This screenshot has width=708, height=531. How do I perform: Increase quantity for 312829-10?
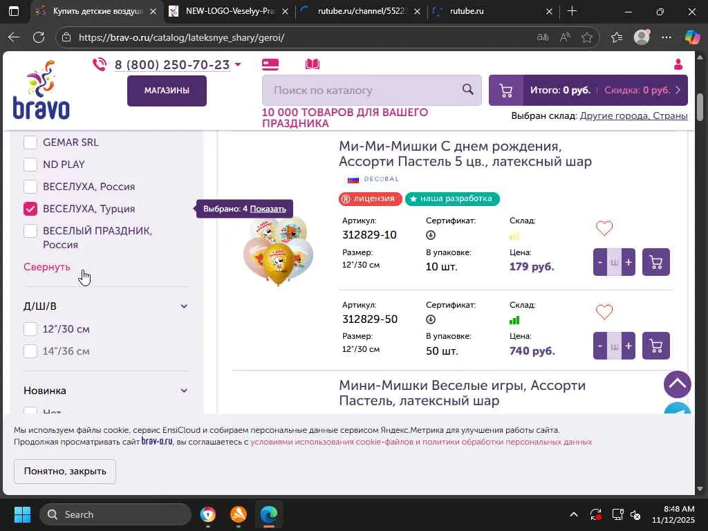pos(628,262)
